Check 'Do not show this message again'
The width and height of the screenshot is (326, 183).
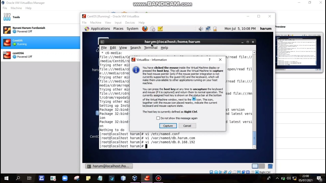coord(158,118)
